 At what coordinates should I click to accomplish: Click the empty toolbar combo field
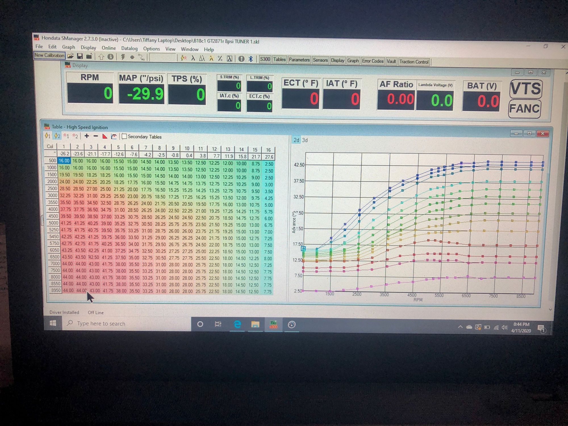tap(163, 57)
